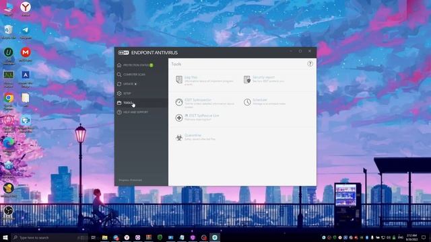Open the Scheduler link
The height and width of the screenshot is (242, 431).
pyautogui.click(x=260, y=100)
